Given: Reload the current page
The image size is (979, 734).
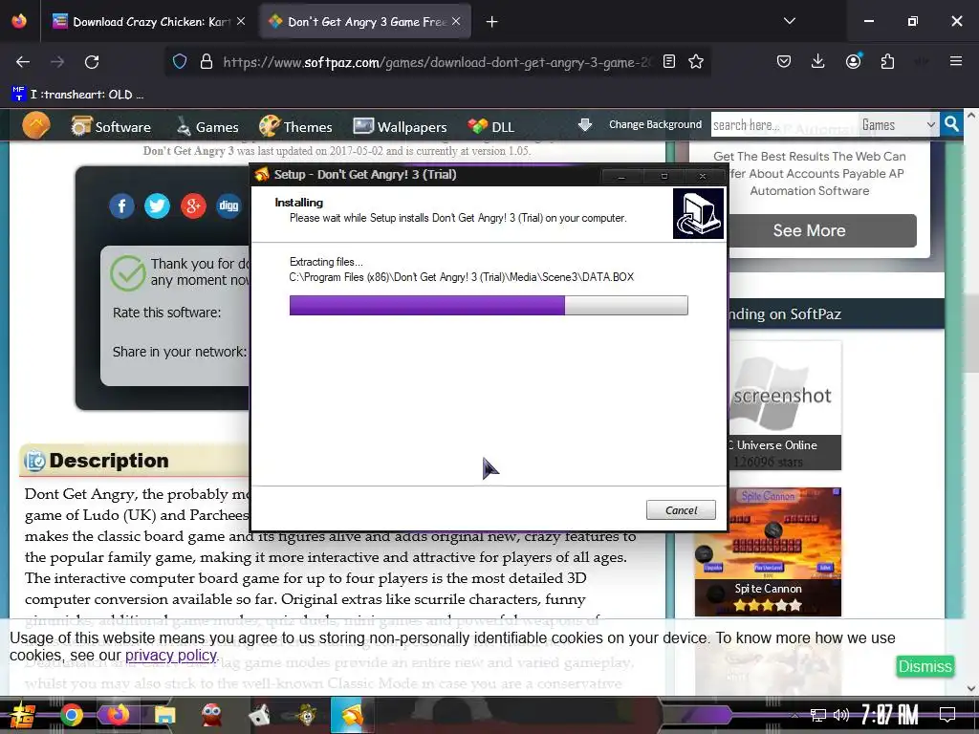Looking at the screenshot, I should pyautogui.click(x=92, y=62).
